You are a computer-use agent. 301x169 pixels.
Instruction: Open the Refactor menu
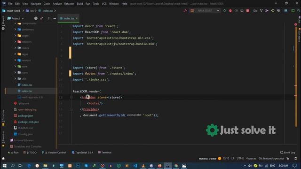point(69,4)
